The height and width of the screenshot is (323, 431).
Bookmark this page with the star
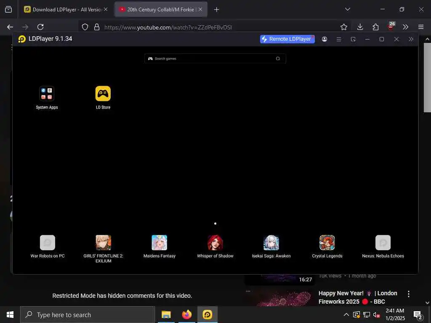click(343, 27)
